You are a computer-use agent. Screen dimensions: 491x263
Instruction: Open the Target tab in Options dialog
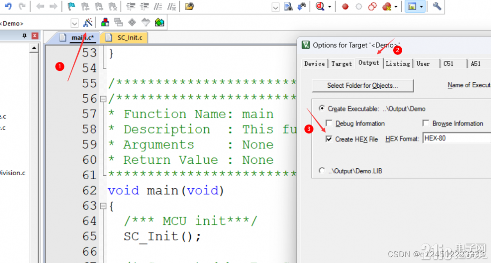pos(342,64)
